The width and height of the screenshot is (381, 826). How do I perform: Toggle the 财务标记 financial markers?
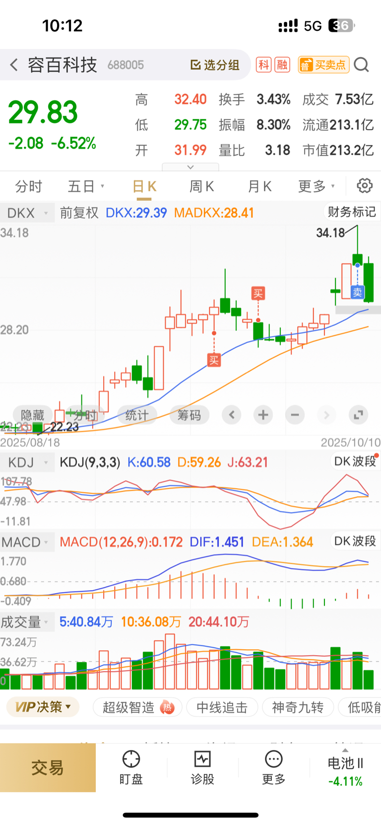[x=352, y=212]
